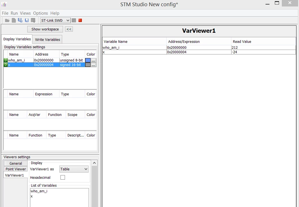Open the acquisition settings icon beside ST-Link
Image resolution: width=299 pixels, height=207 pixels.
(x=74, y=20)
